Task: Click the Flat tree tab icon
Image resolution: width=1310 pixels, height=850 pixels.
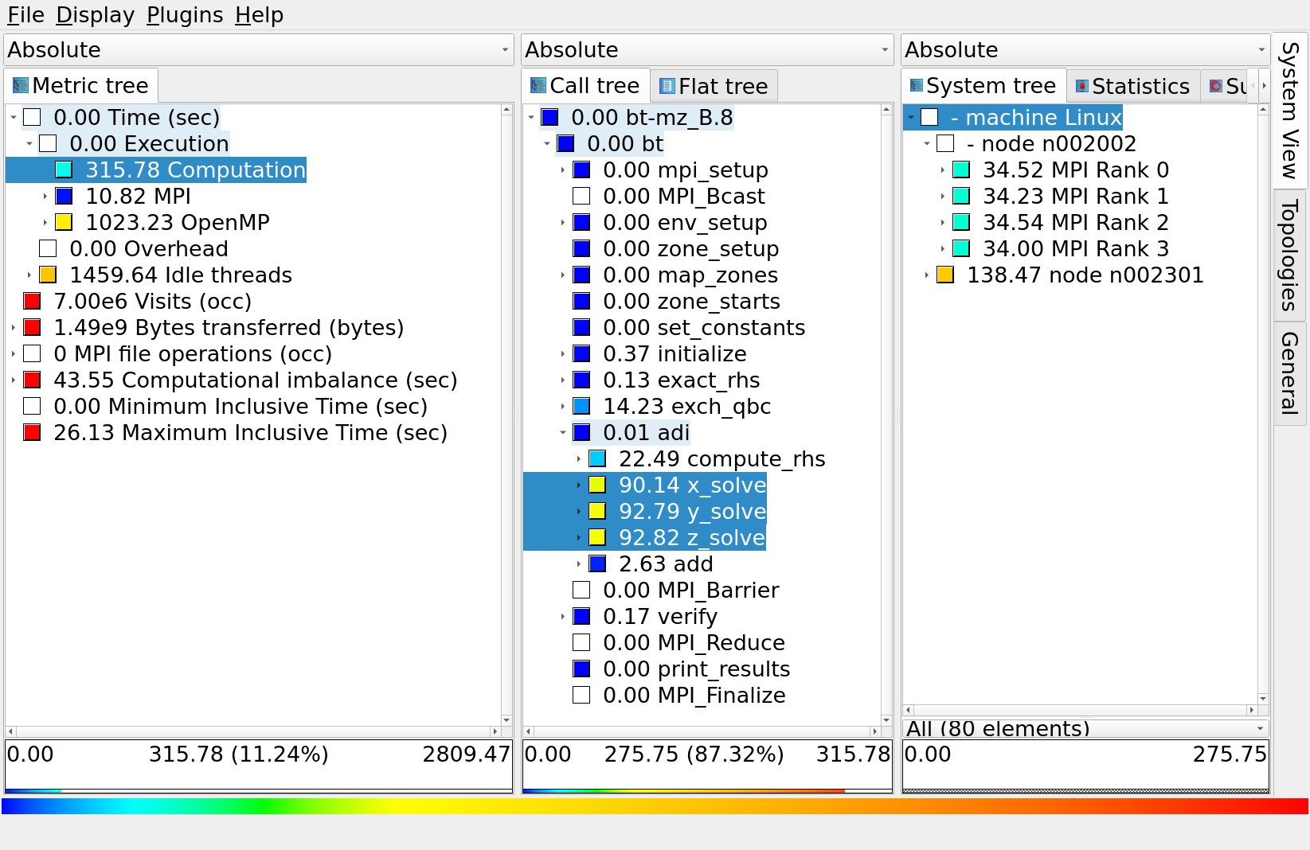Action: coord(667,86)
